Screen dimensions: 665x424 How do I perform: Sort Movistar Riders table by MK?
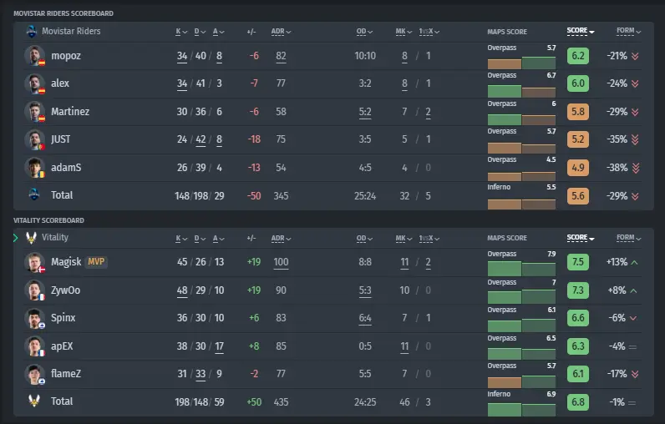click(404, 32)
